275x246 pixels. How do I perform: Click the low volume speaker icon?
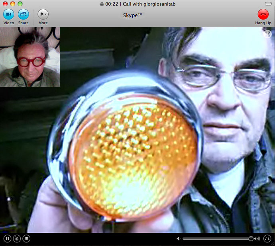point(179,239)
